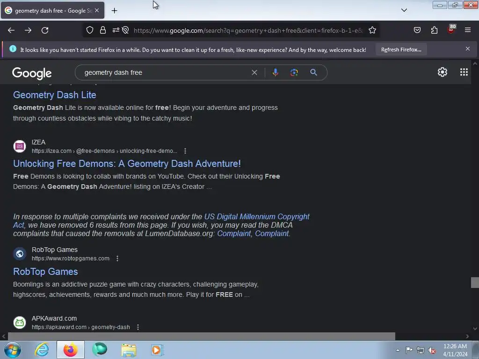This screenshot has width=479, height=359.
Task: Go back to the previous page
Action: 11,30
